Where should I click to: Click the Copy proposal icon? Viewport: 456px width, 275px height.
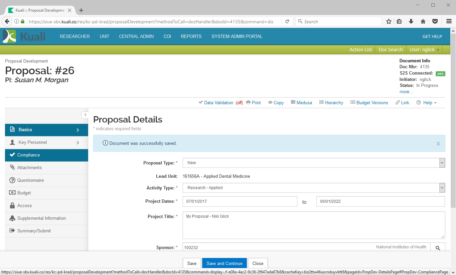click(270, 103)
